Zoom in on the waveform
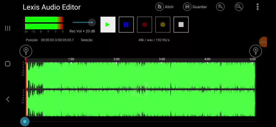The image size is (276, 127). (x=220, y=7)
